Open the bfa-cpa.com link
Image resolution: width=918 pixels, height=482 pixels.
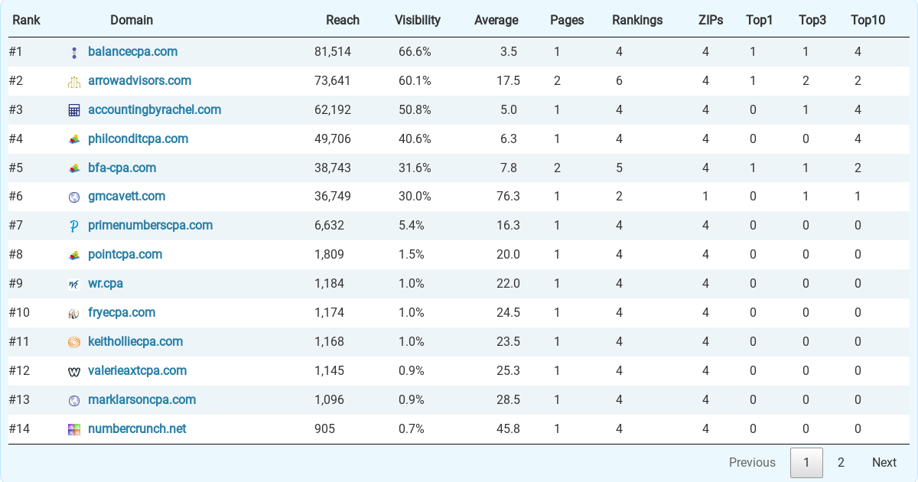[122, 168]
